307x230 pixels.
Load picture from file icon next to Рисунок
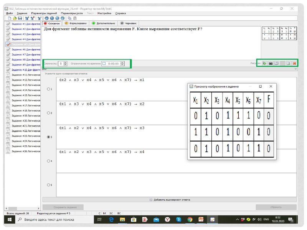pyautogui.click(x=265, y=63)
